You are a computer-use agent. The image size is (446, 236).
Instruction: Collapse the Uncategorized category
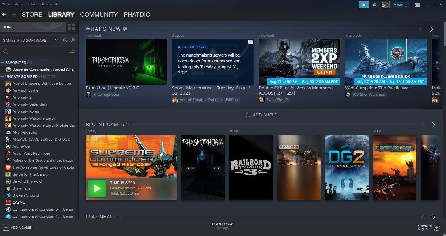[x=2, y=76]
